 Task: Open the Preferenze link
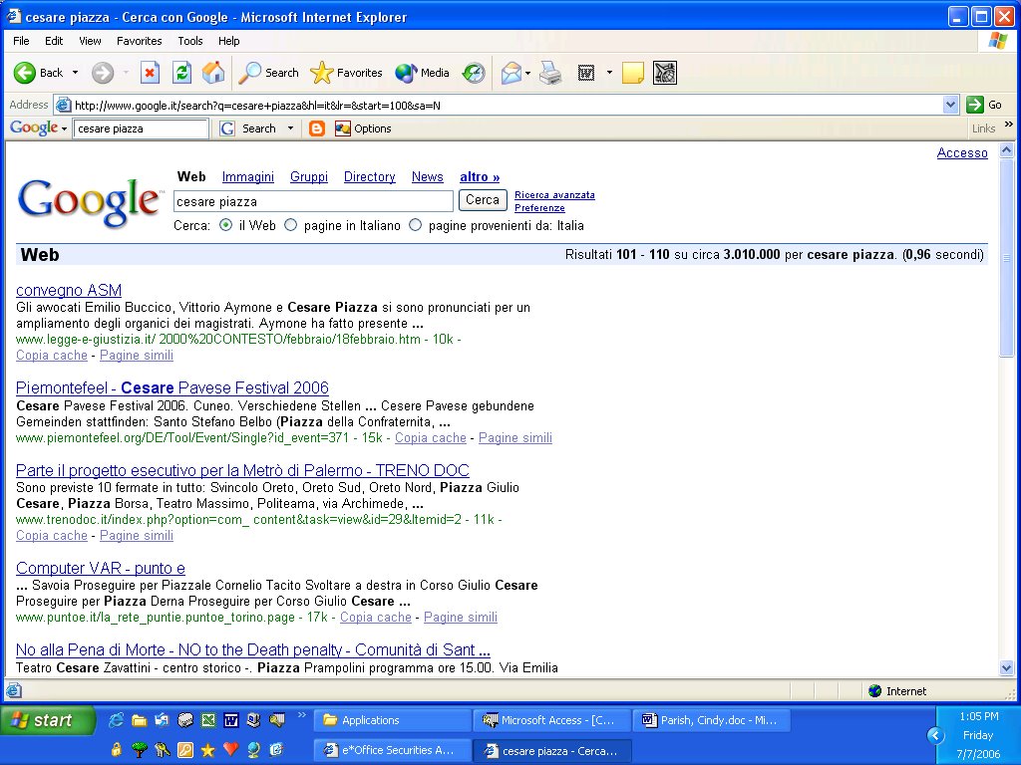[539, 208]
